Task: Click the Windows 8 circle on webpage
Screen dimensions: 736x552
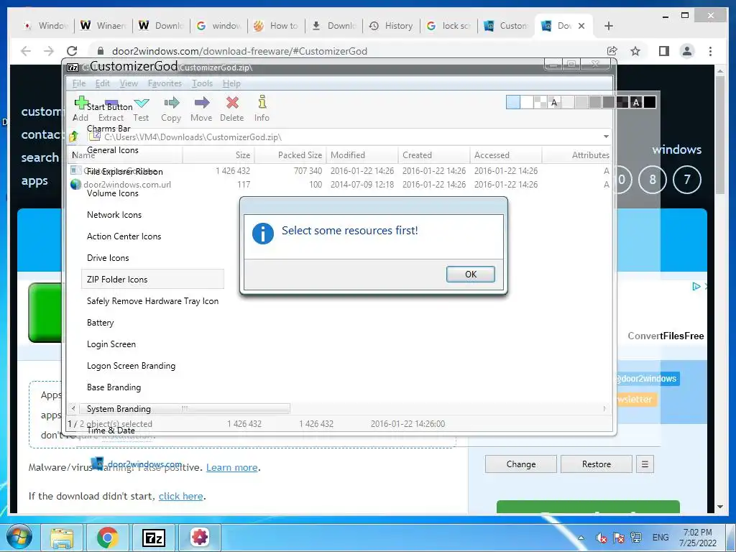Action: (x=653, y=179)
